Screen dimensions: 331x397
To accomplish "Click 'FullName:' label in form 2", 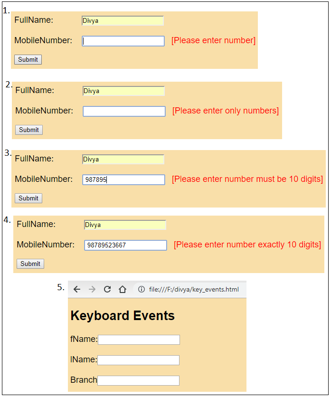I will point(35,90).
